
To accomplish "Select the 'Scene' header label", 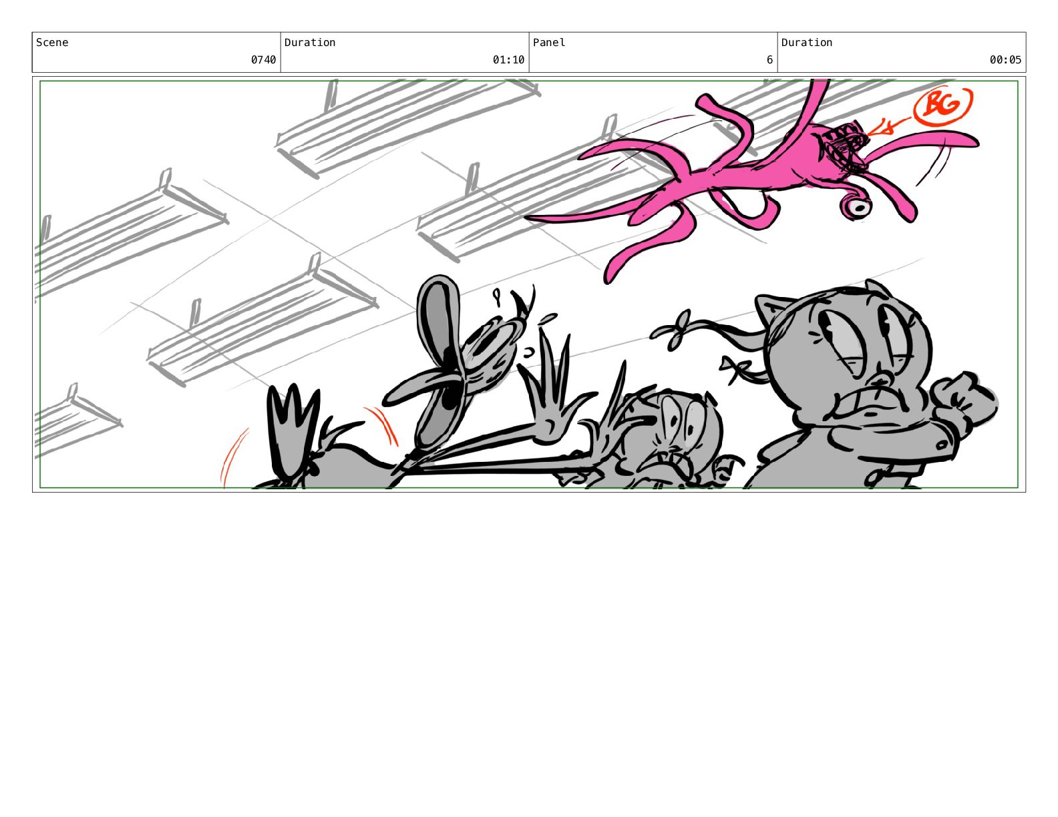I will point(52,43).
